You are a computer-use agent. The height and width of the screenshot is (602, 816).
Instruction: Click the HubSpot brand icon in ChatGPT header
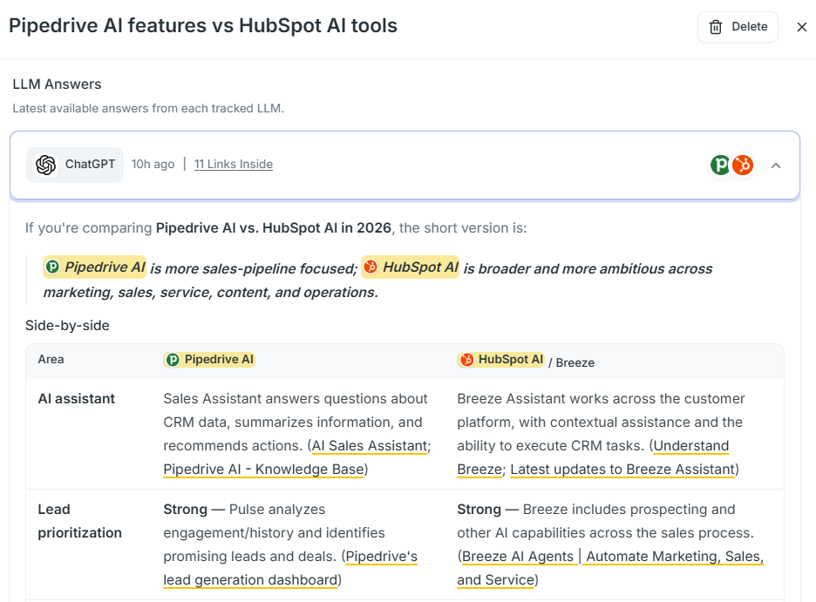(743, 165)
